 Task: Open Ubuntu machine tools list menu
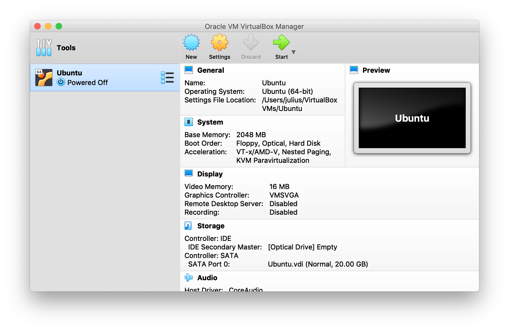167,78
